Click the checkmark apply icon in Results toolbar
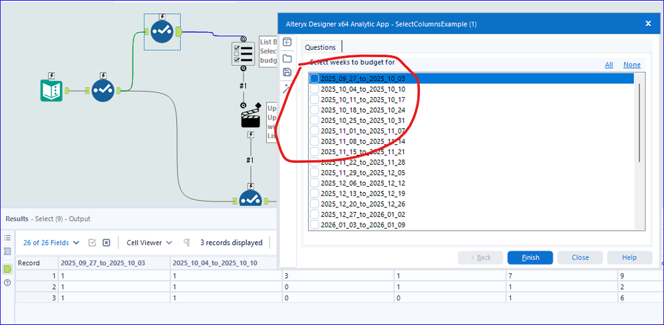The width and height of the screenshot is (664, 325). (92, 243)
